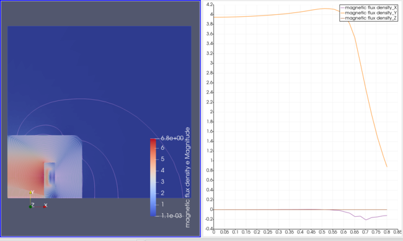Click the vertical 'magnetic flux density e Magnitude' title

pyautogui.click(x=188, y=177)
